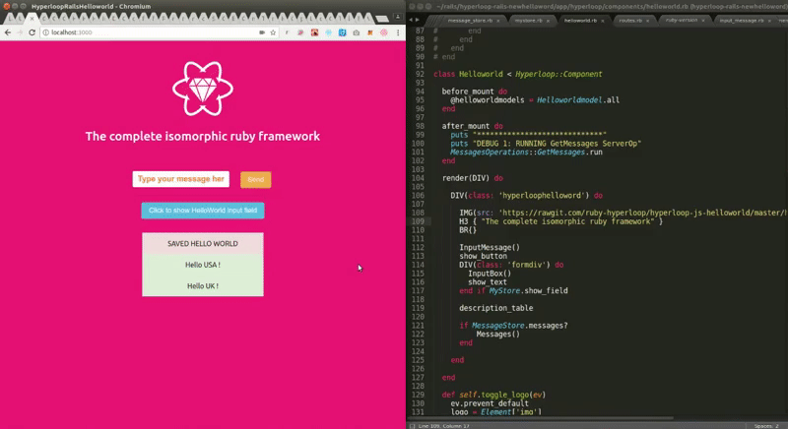Close the message_store.rb tab

498,21
